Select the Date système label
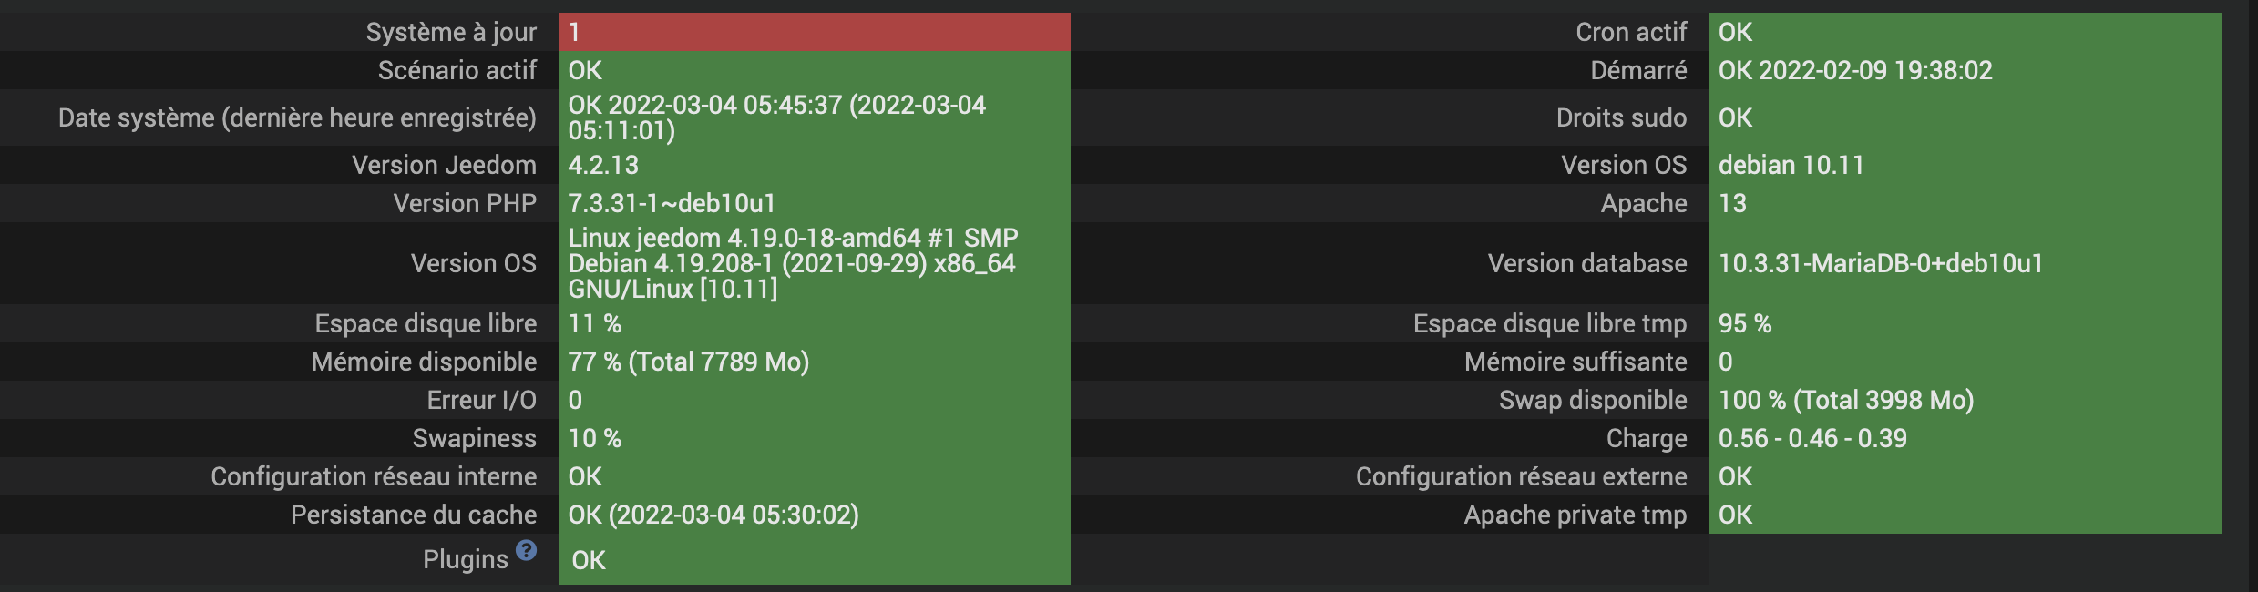 (x=297, y=117)
